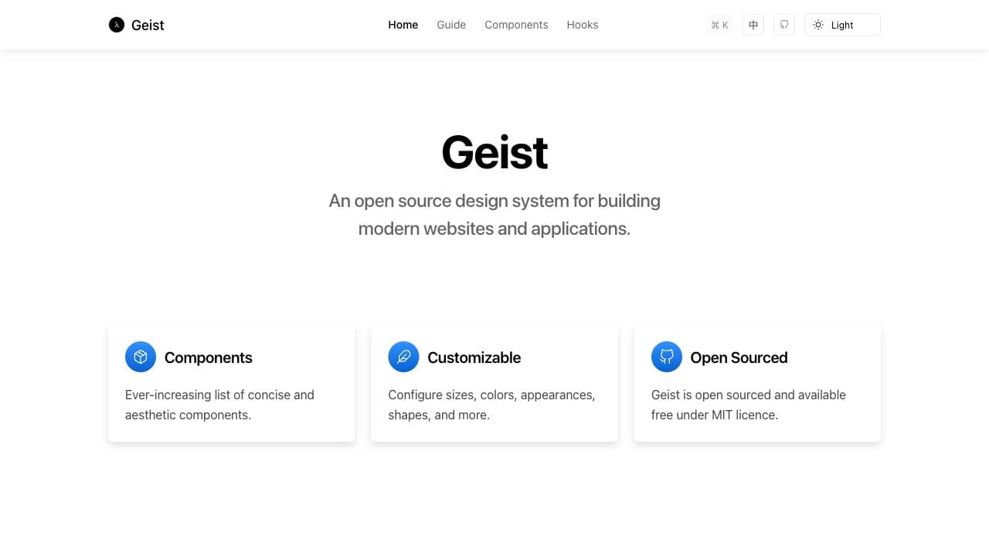The width and height of the screenshot is (989, 556).
Task: Open the Guide navigation tab
Action: (451, 25)
